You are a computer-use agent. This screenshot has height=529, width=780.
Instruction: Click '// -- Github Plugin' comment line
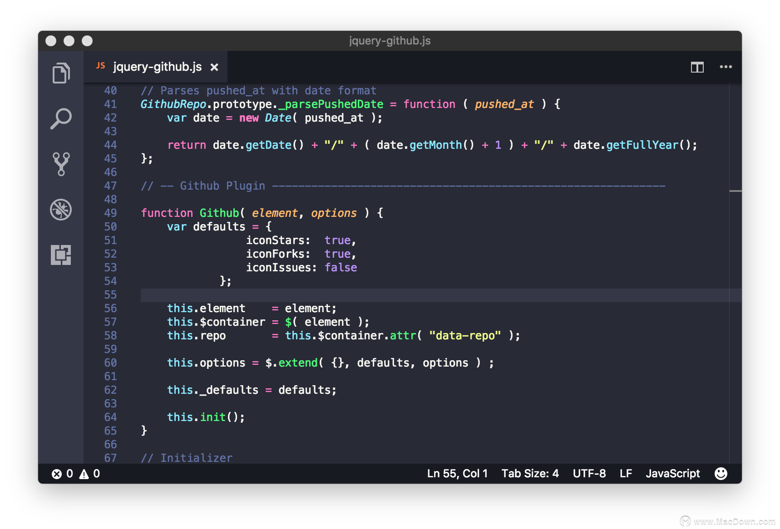pyautogui.click(x=403, y=186)
